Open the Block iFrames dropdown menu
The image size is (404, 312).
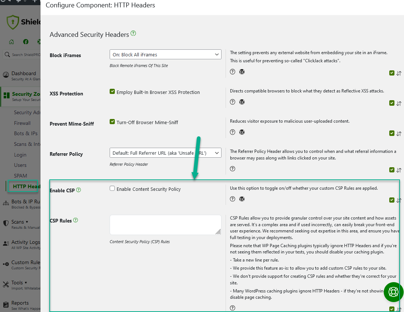[x=165, y=54]
